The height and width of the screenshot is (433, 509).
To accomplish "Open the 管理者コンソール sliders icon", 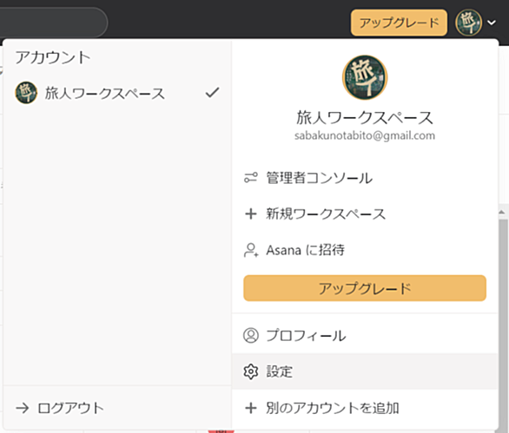I will point(251,177).
